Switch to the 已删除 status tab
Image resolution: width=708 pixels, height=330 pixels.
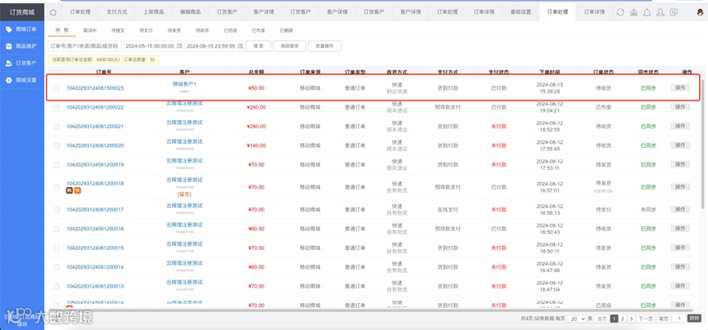[286, 31]
